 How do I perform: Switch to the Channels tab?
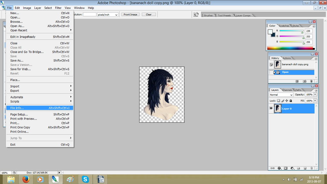[287, 90]
